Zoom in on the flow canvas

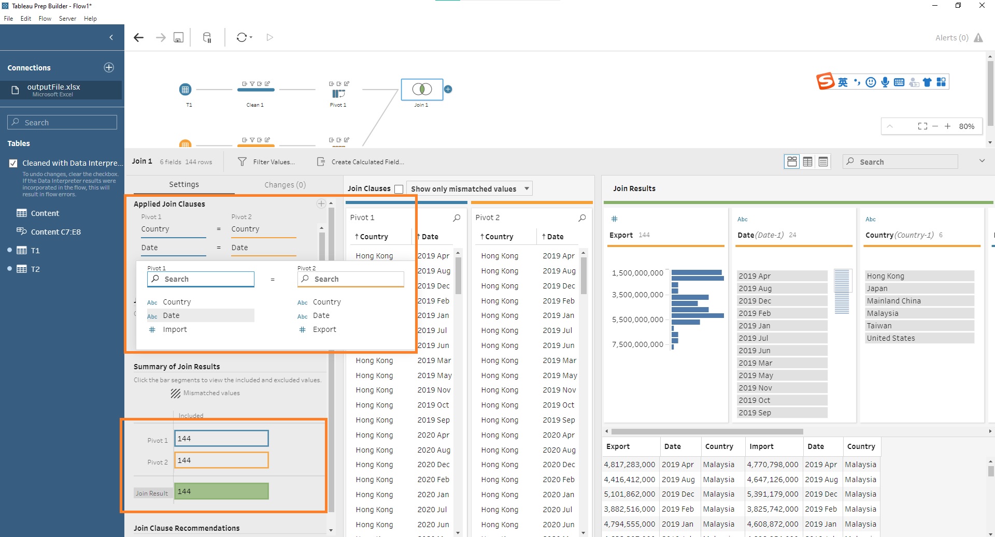pos(947,126)
